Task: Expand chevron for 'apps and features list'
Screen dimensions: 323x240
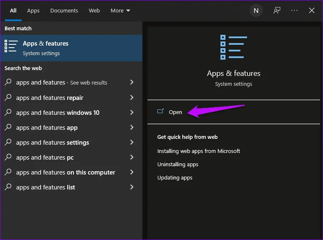Action: (132, 187)
